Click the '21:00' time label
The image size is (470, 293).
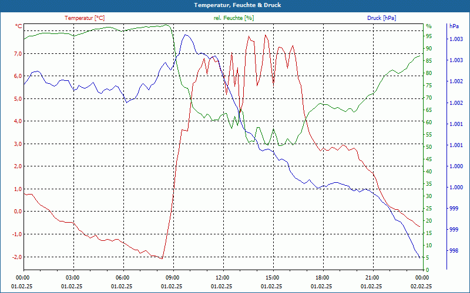[x=372, y=277]
